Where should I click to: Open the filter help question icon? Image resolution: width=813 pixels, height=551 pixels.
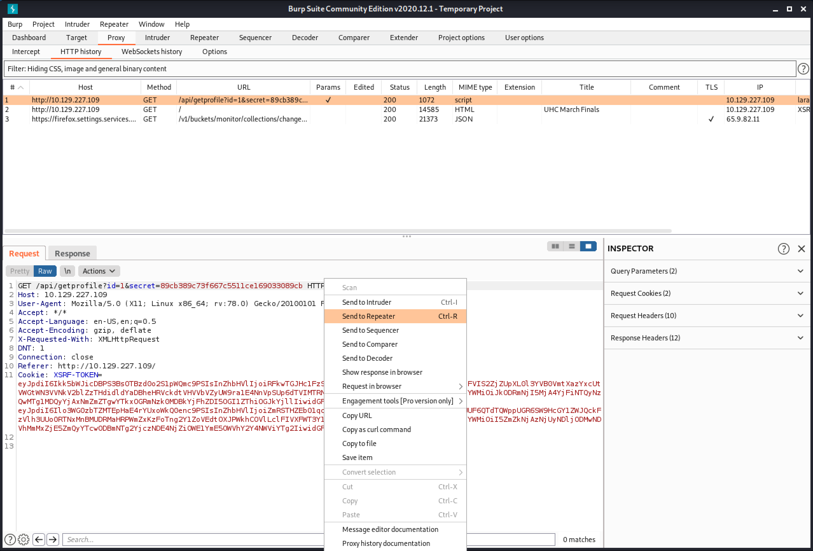(x=803, y=69)
